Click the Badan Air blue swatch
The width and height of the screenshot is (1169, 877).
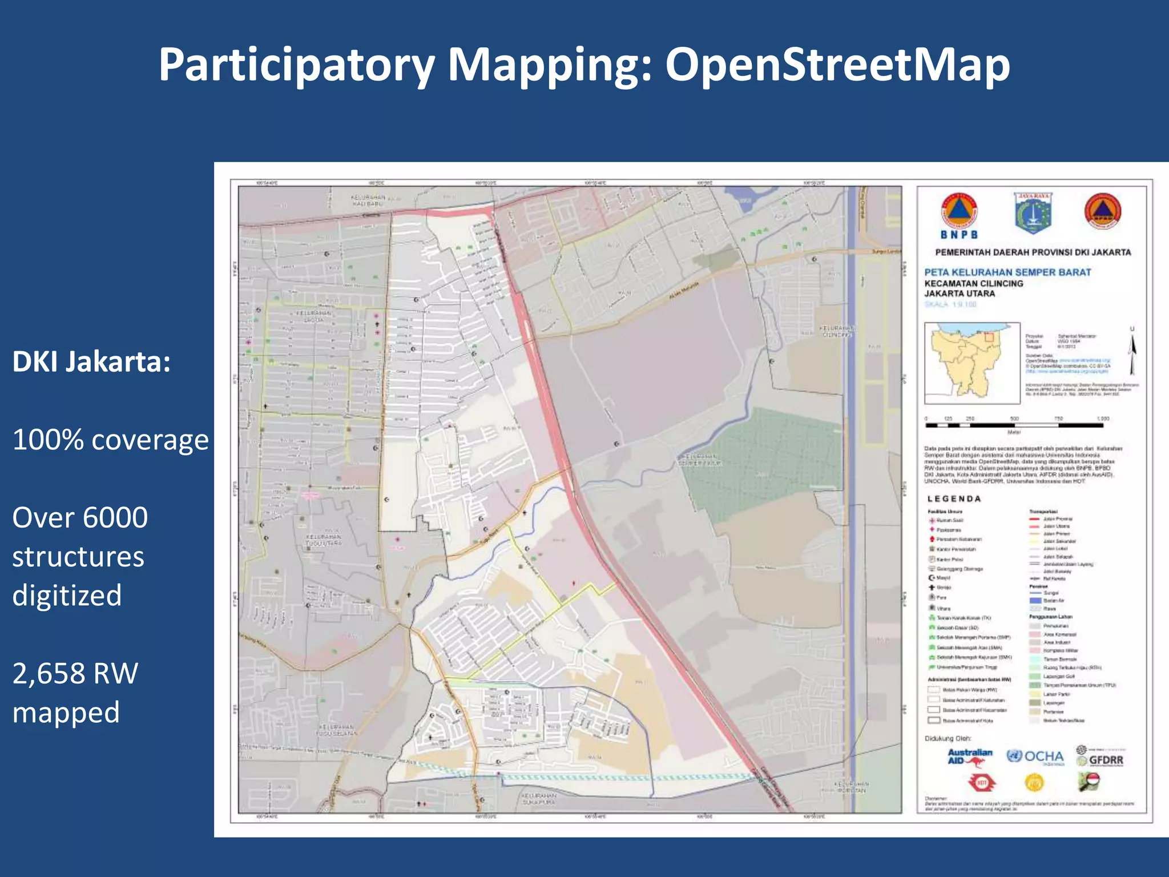1035,601
